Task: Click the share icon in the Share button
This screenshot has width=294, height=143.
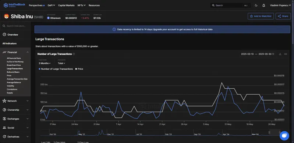Action: click(x=279, y=16)
